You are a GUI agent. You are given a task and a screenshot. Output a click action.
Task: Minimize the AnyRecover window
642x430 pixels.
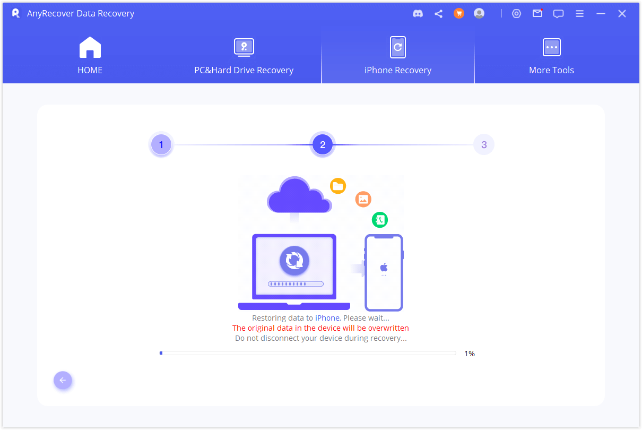point(601,14)
